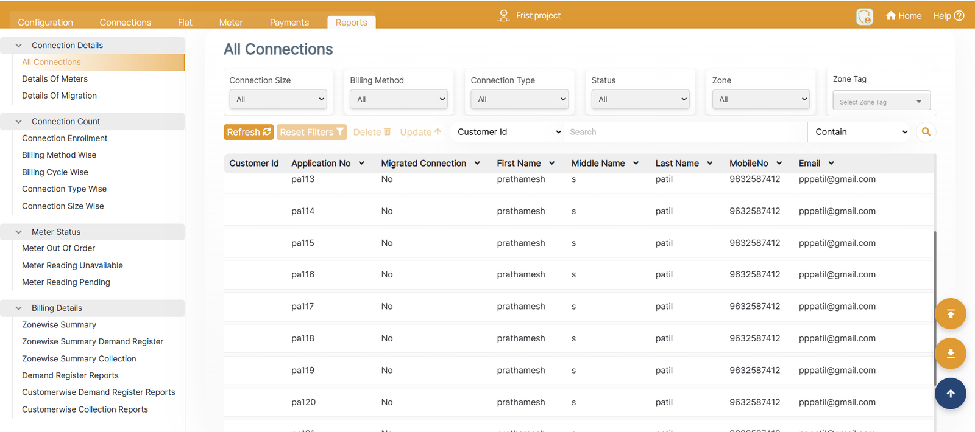The width and height of the screenshot is (975, 432).
Task: Open the Customer Id search field dropdown
Action: [508, 132]
